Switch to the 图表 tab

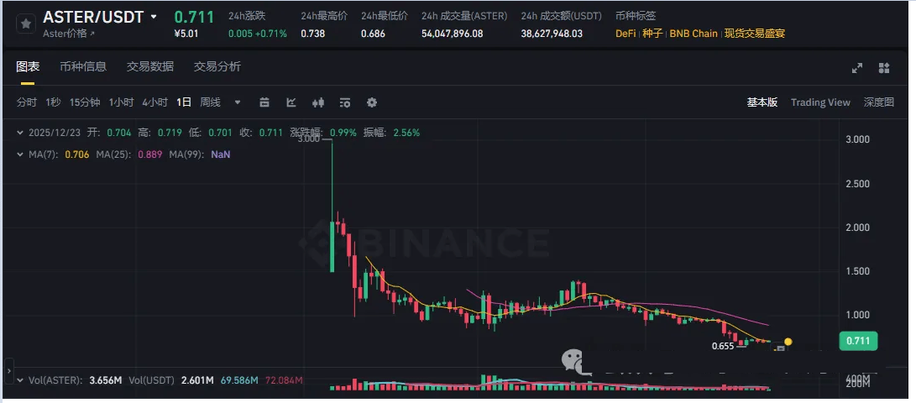click(x=28, y=66)
